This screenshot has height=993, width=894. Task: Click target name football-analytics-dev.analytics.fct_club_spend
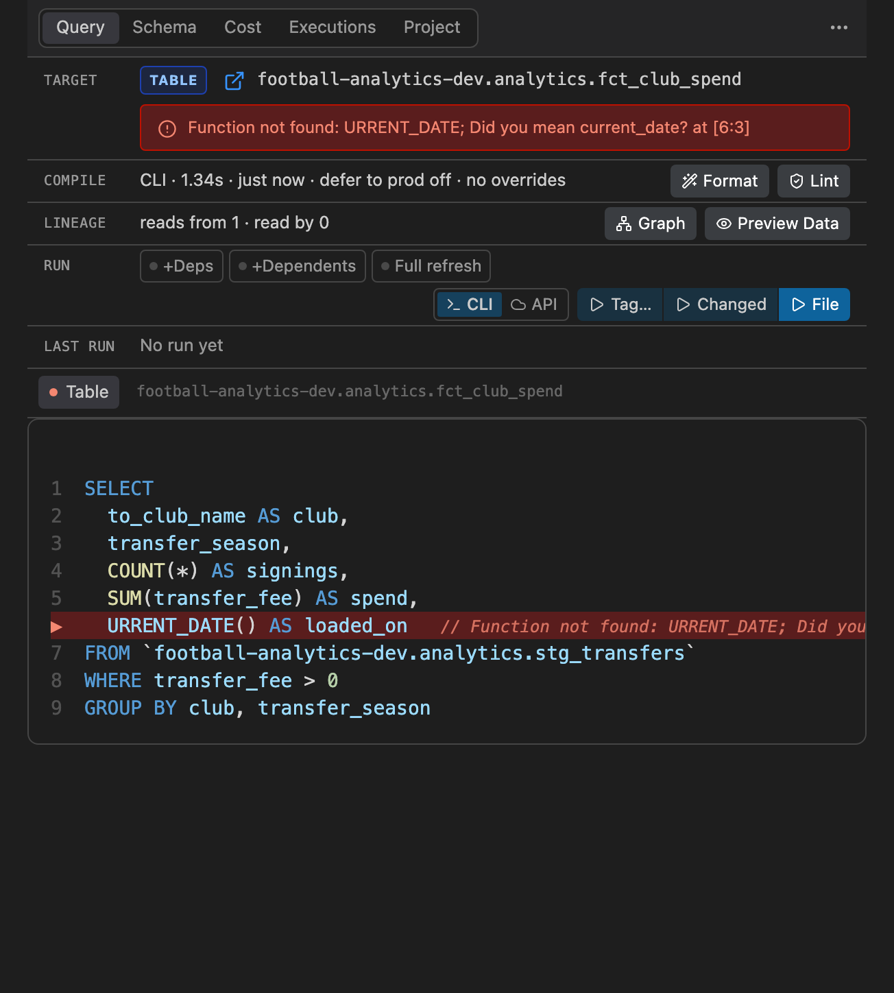click(x=499, y=80)
